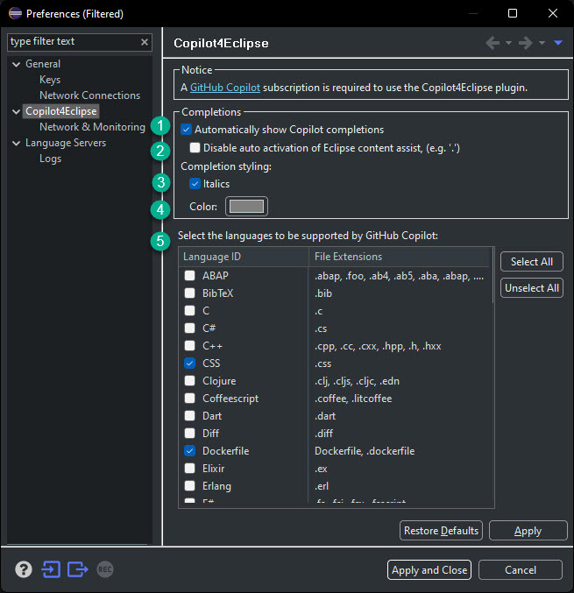Open the Logs preference page
The image size is (574, 593).
click(50, 159)
